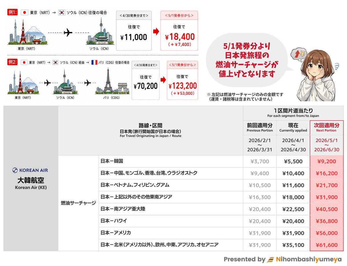
Task: Click the ¥22,500 cell
Action: pos(293,209)
